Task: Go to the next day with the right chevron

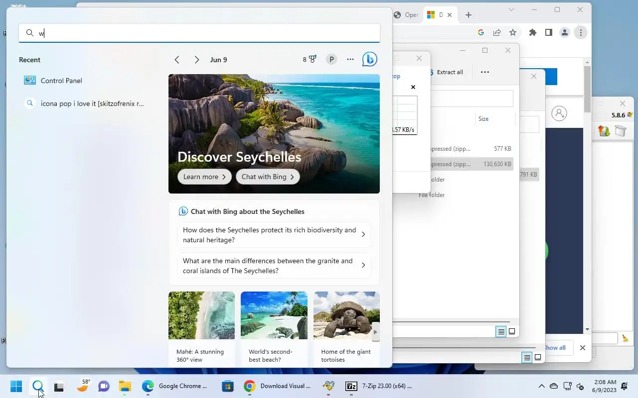Action: coord(197,60)
